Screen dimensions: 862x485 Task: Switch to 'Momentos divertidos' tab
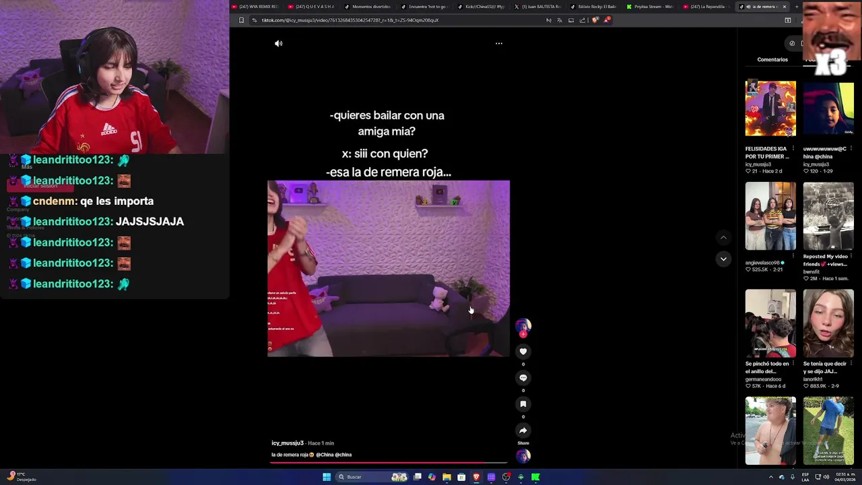click(368, 7)
